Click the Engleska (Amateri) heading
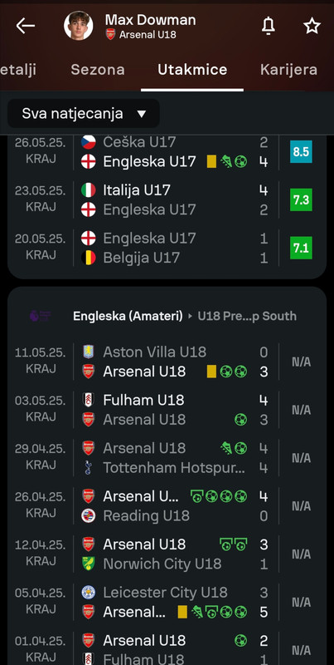 (128, 316)
